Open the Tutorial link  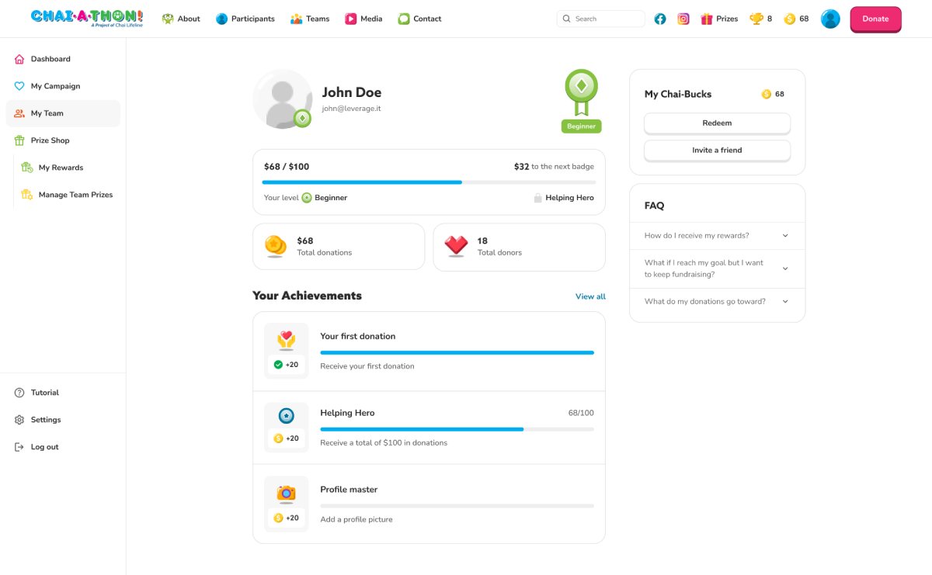[63, 393]
